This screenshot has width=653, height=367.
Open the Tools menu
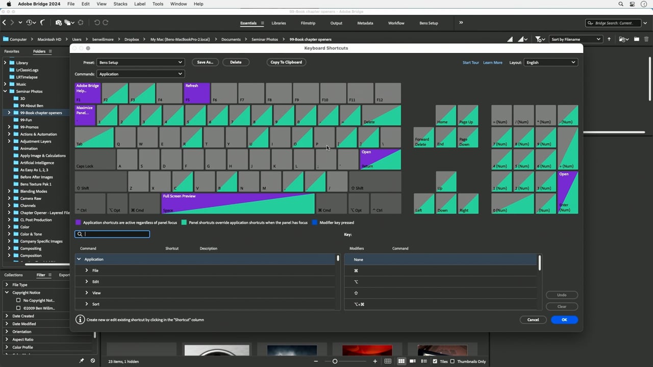(x=158, y=4)
